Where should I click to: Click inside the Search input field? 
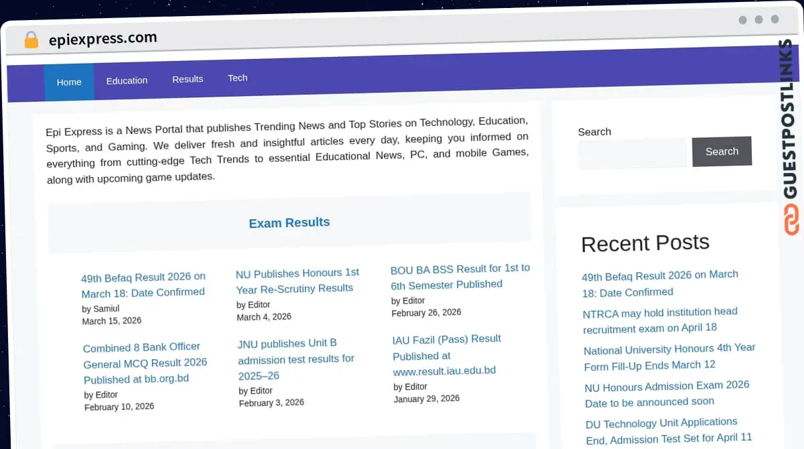click(x=632, y=153)
